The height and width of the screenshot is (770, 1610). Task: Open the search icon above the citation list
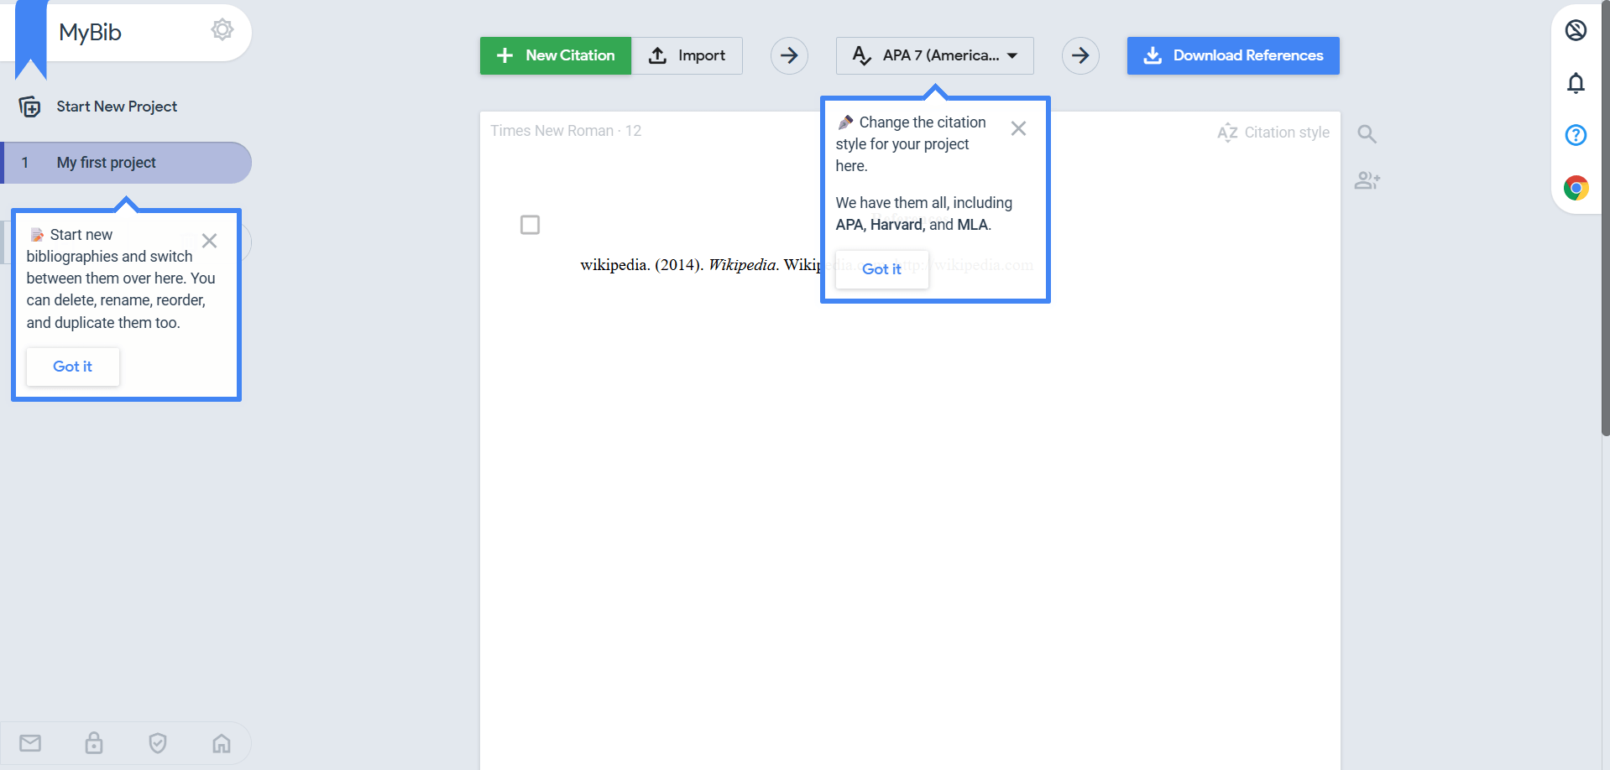point(1367,133)
